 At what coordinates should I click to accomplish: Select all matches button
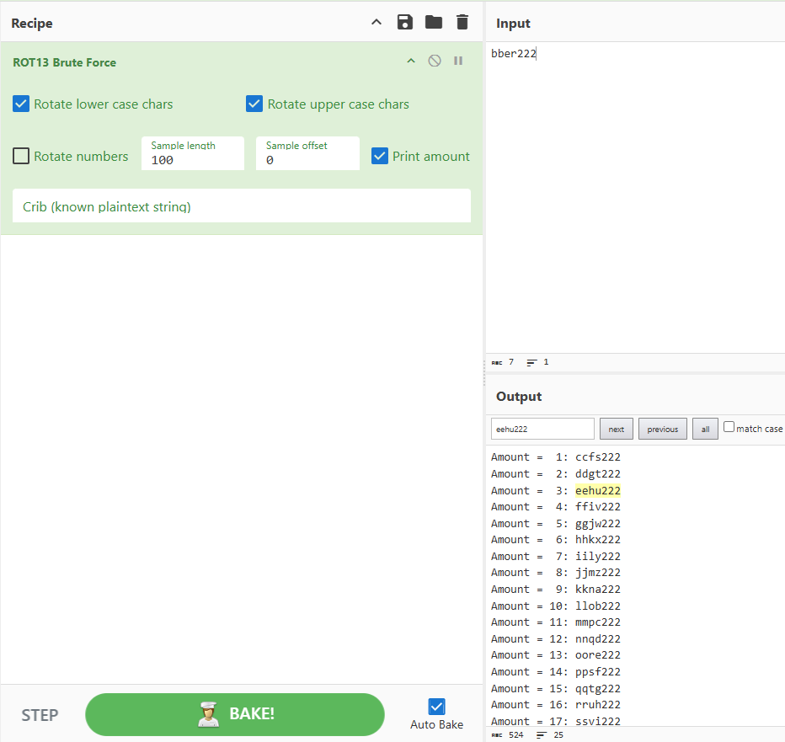[x=705, y=429]
